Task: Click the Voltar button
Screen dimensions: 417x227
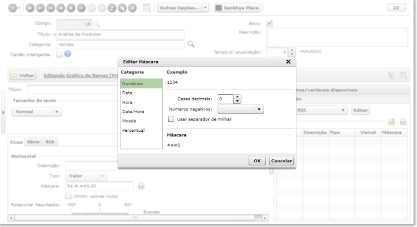Action: (x=23, y=76)
